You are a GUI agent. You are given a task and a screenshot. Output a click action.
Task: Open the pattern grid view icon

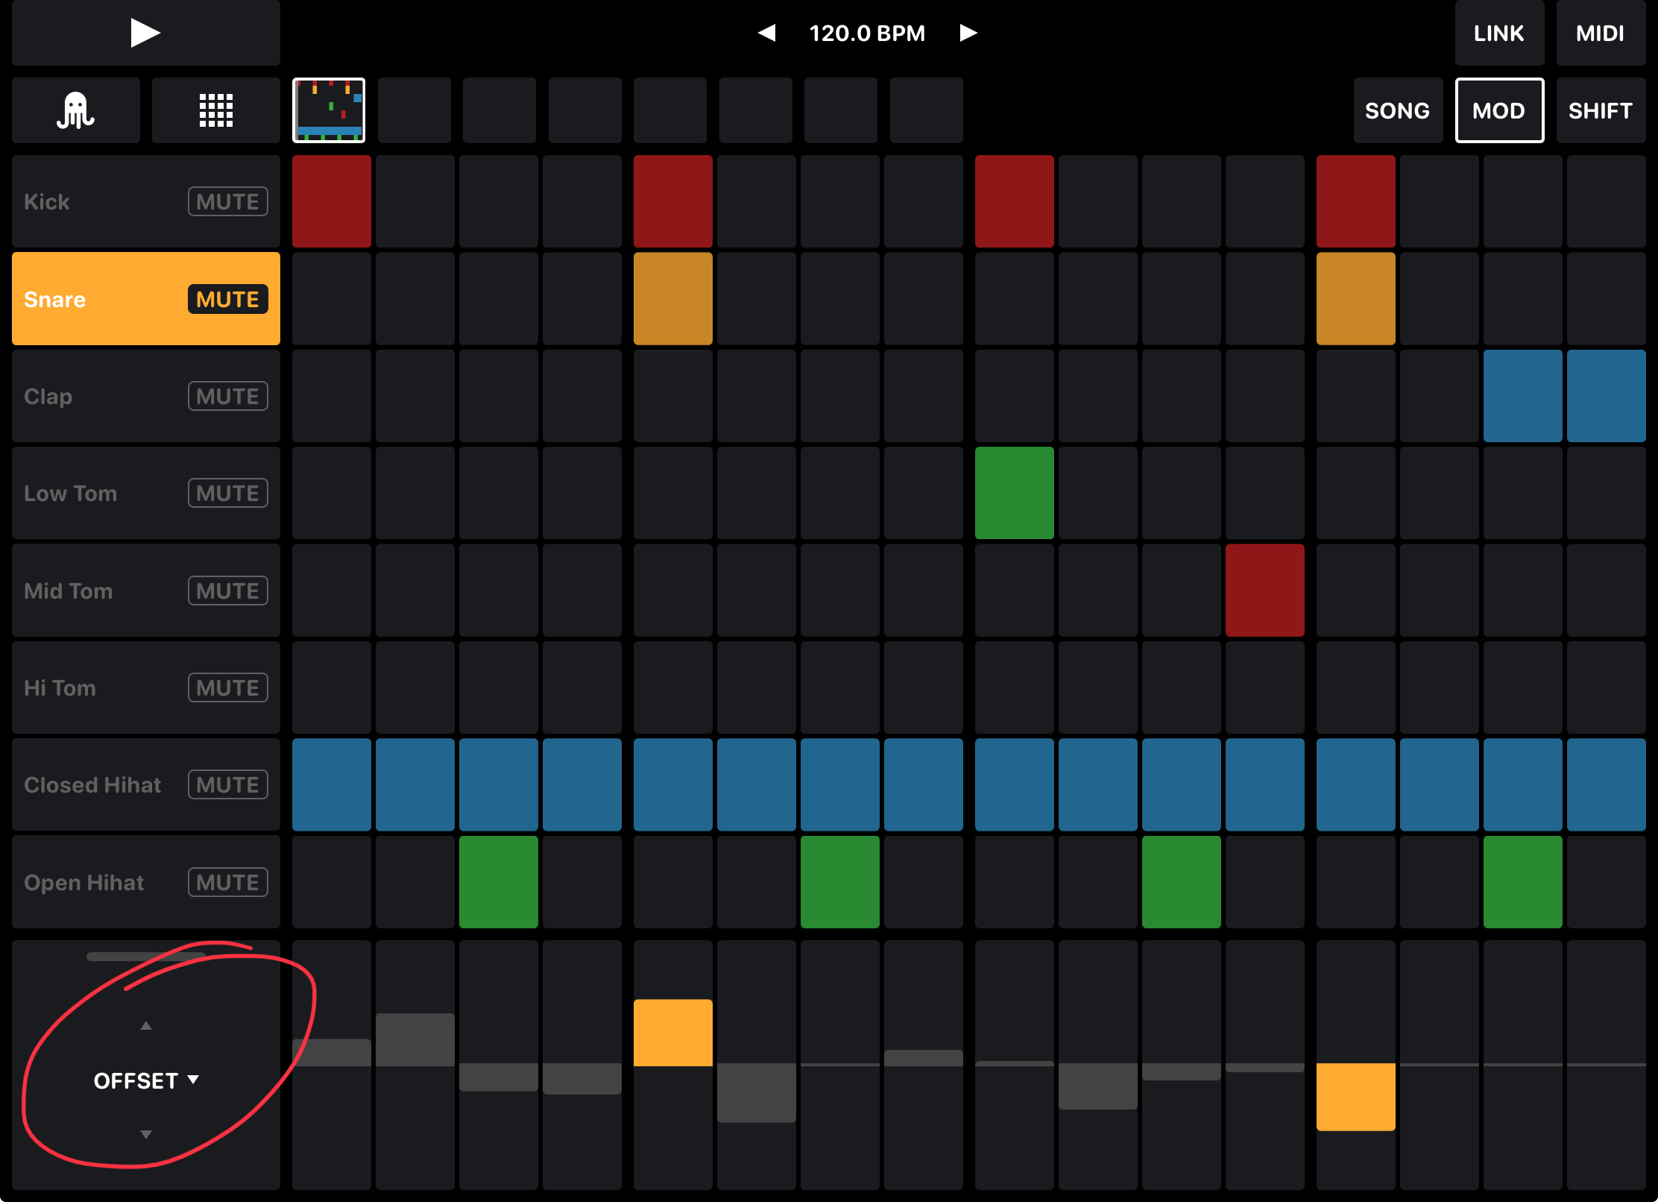[216, 110]
